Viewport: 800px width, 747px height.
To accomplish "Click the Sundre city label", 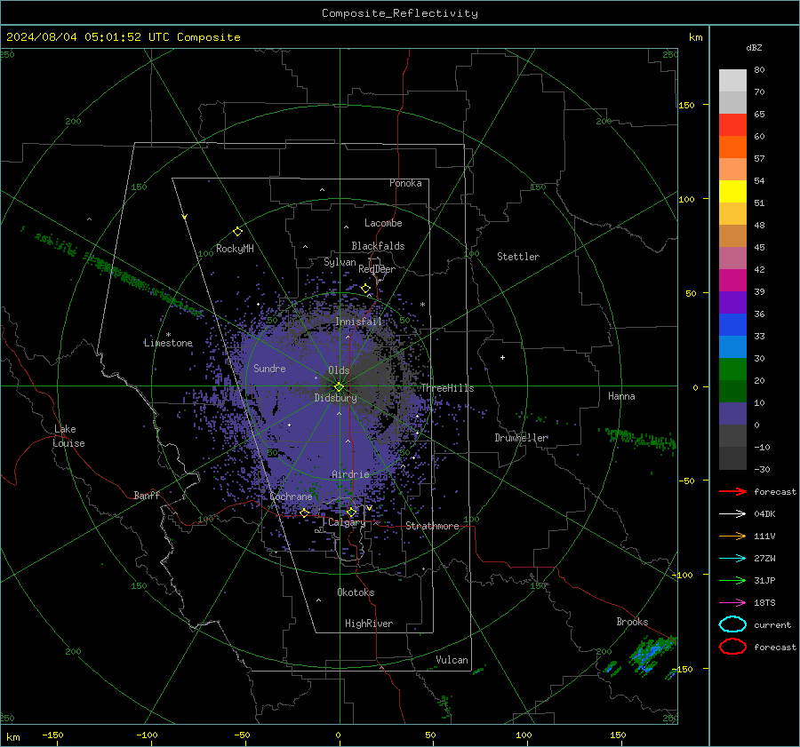I will (x=269, y=369).
